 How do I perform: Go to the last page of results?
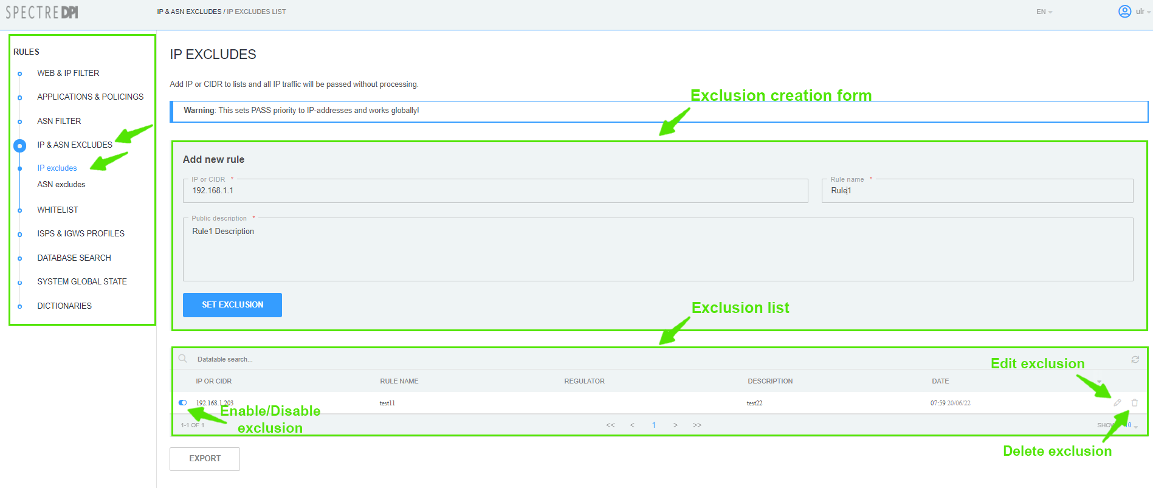(697, 425)
